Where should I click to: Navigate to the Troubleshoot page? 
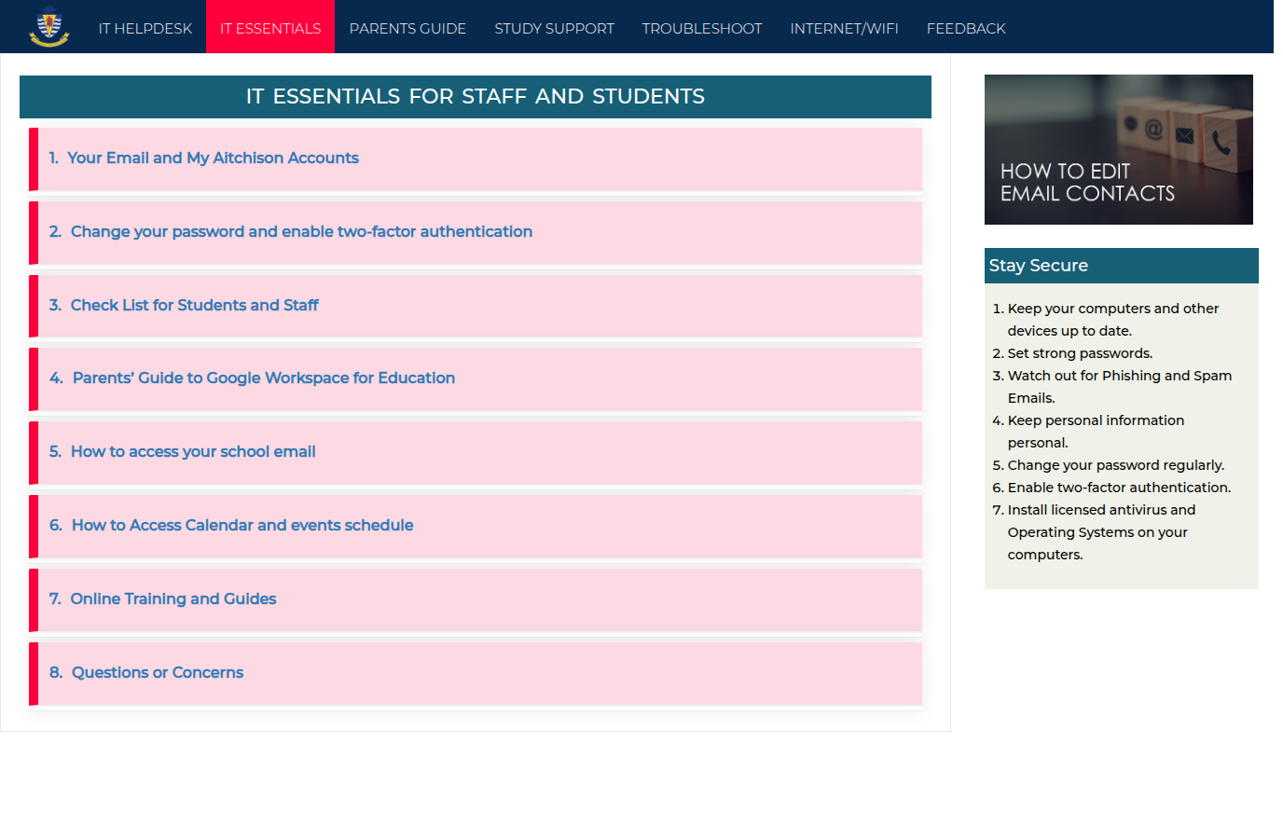click(702, 28)
